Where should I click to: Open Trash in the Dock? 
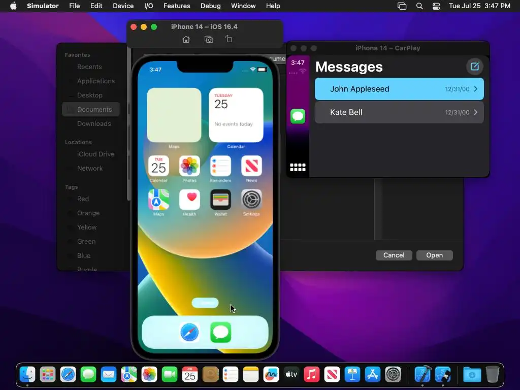493,375
